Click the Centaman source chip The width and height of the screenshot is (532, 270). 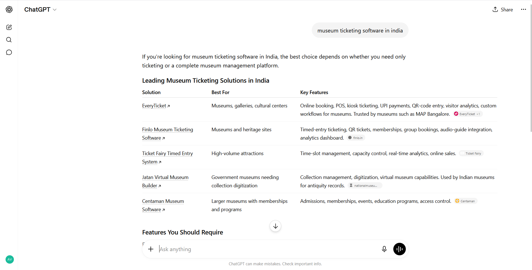[465, 201]
